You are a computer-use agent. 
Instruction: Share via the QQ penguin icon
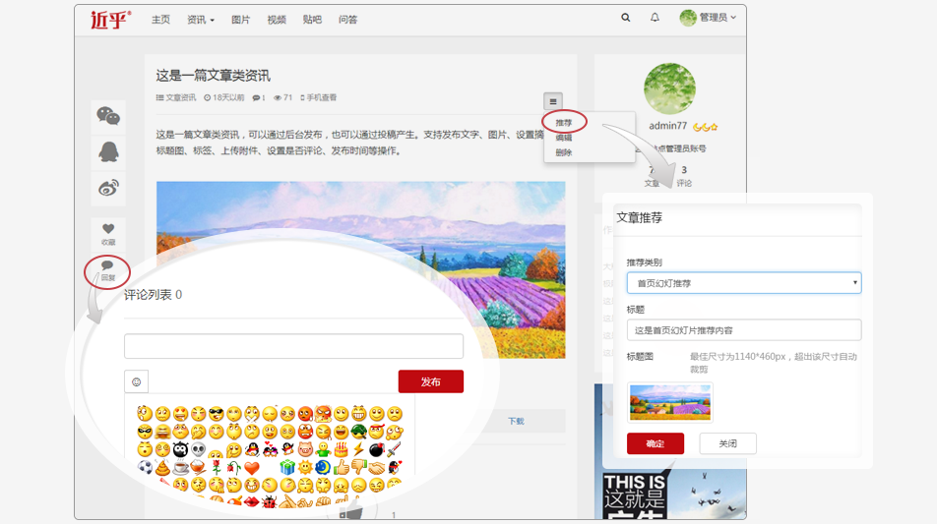pos(108,151)
